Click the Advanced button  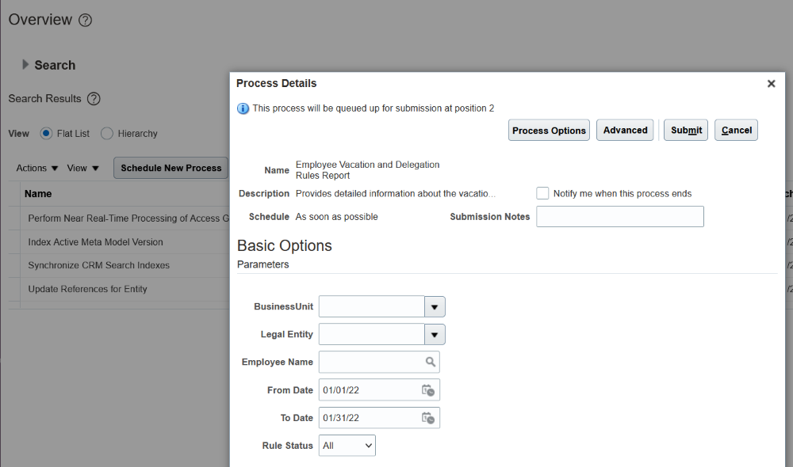click(625, 131)
